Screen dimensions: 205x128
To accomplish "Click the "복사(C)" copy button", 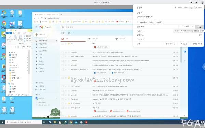I will click(x=184, y=44).
